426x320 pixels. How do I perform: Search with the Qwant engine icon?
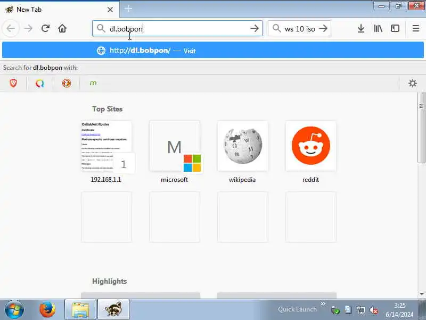point(39,83)
